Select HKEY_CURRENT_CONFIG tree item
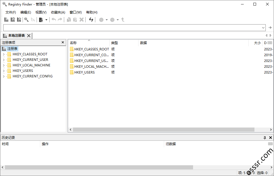Screen dimensions: 274x176 coord(32,76)
